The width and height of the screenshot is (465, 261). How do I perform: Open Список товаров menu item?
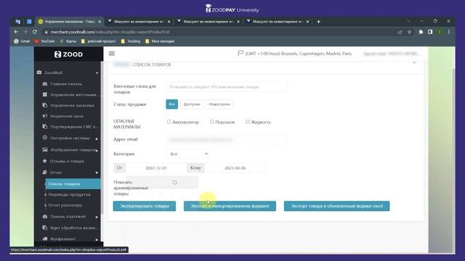(x=73, y=183)
